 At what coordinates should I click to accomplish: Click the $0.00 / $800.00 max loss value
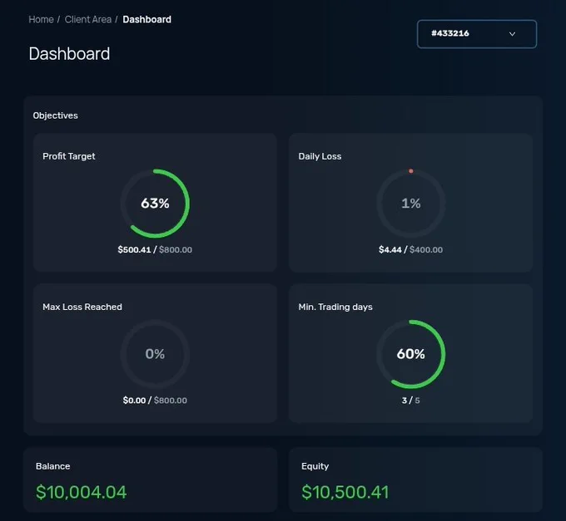coord(155,401)
